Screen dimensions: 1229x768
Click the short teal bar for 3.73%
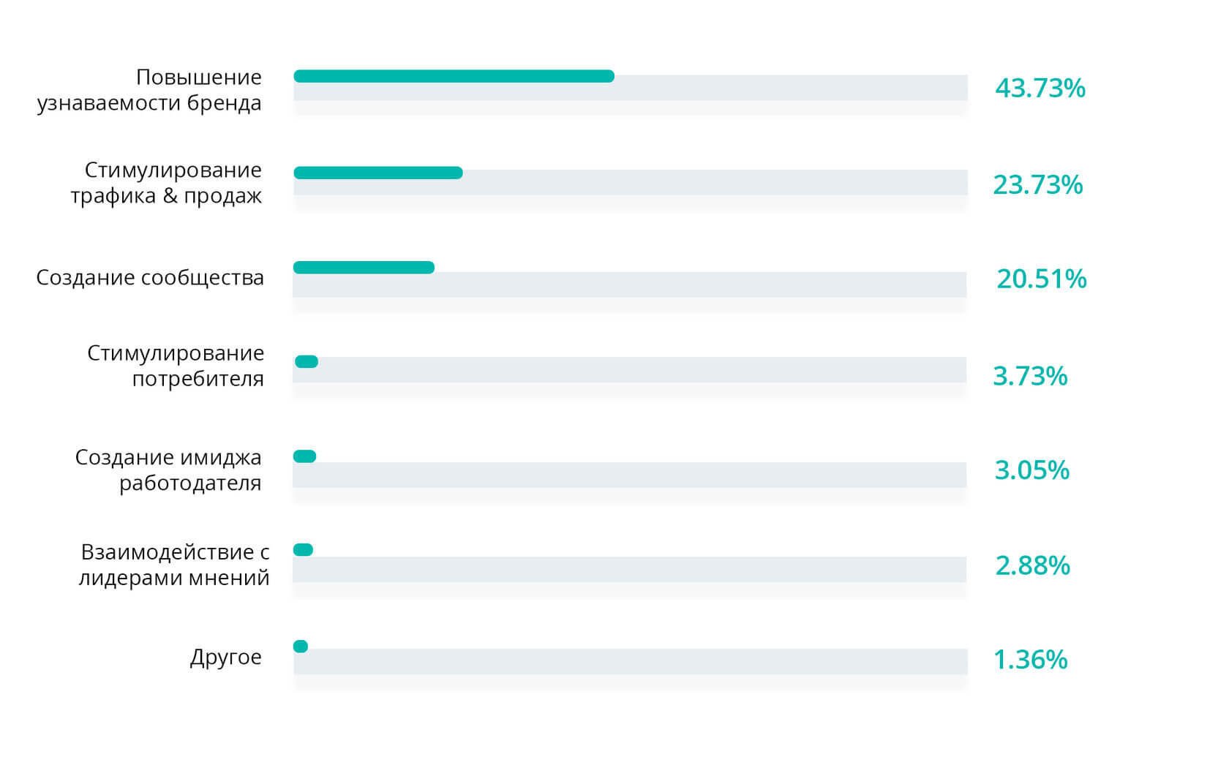pos(307,361)
